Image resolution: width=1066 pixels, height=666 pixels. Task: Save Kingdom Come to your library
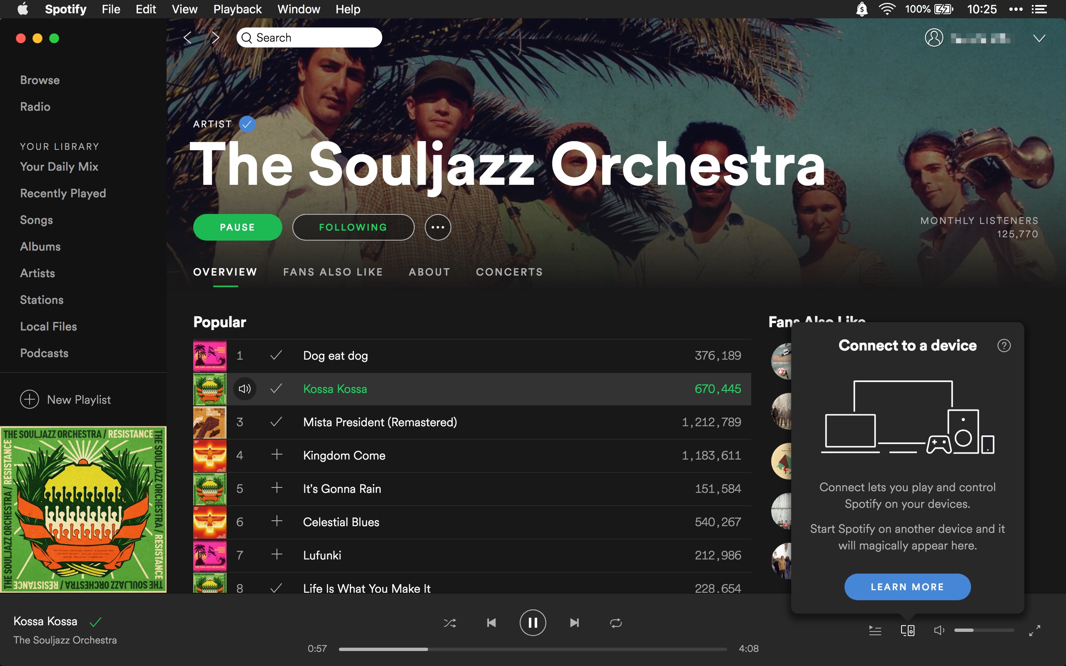click(x=276, y=455)
